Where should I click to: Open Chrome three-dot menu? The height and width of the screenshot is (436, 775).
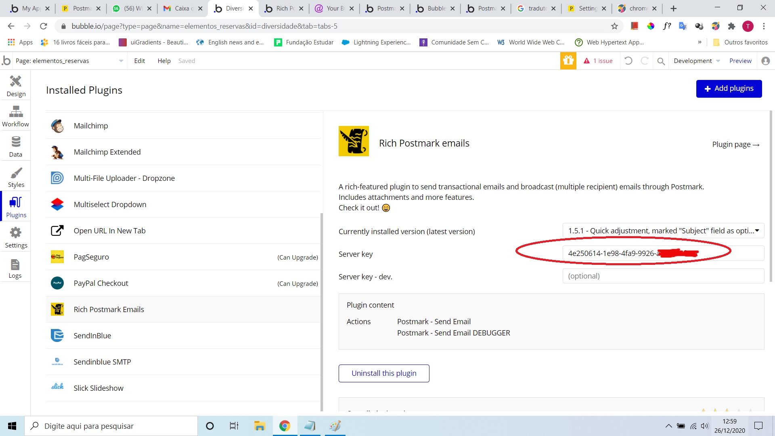[x=764, y=26]
